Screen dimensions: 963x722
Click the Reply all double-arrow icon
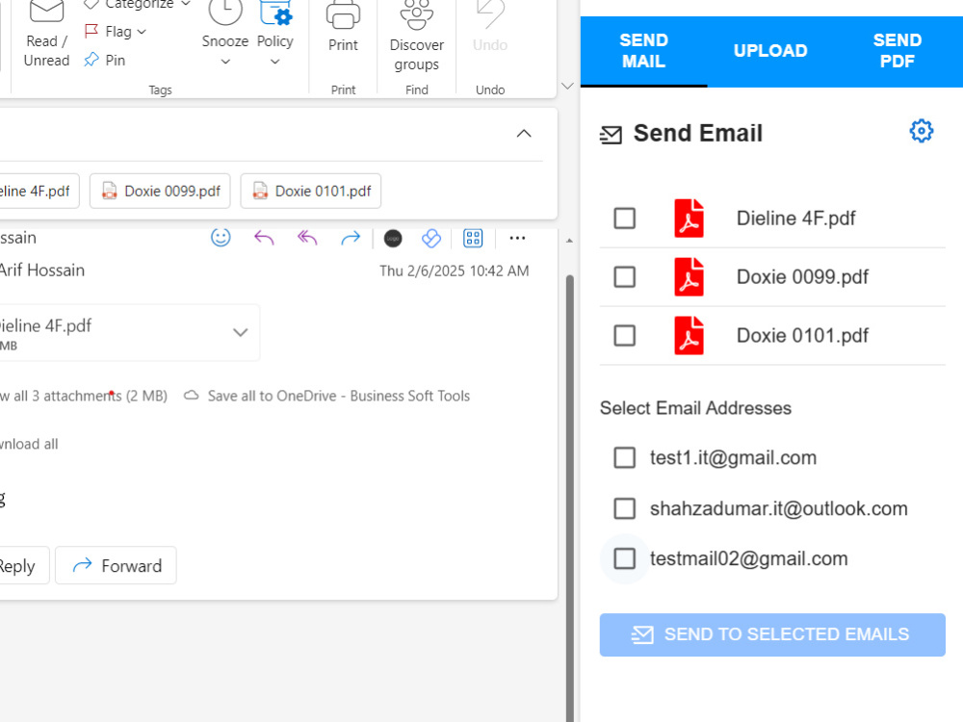(x=307, y=238)
